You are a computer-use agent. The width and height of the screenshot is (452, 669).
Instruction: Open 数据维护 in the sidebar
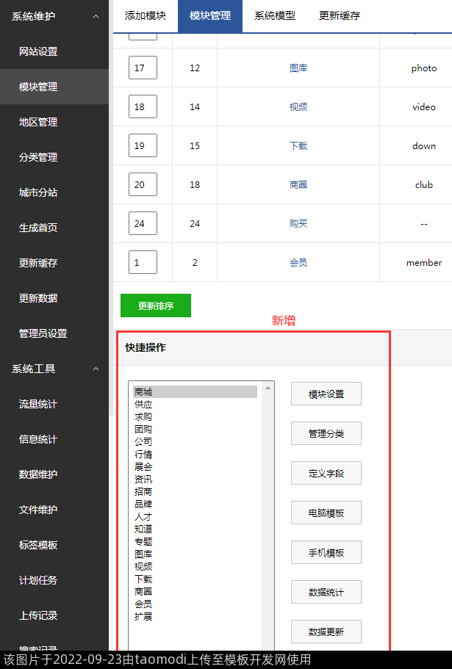[x=38, y=474]
